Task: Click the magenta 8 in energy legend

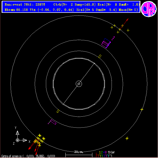Action: pyautogui.click(x=106, y=152)
